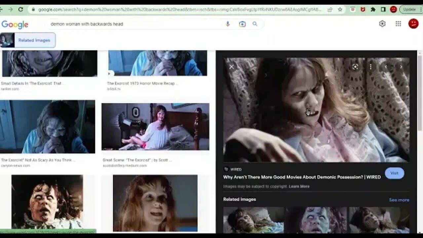423x238 pixels.
Task: Go to Google home via the logo
Action: tap(15, 24)
